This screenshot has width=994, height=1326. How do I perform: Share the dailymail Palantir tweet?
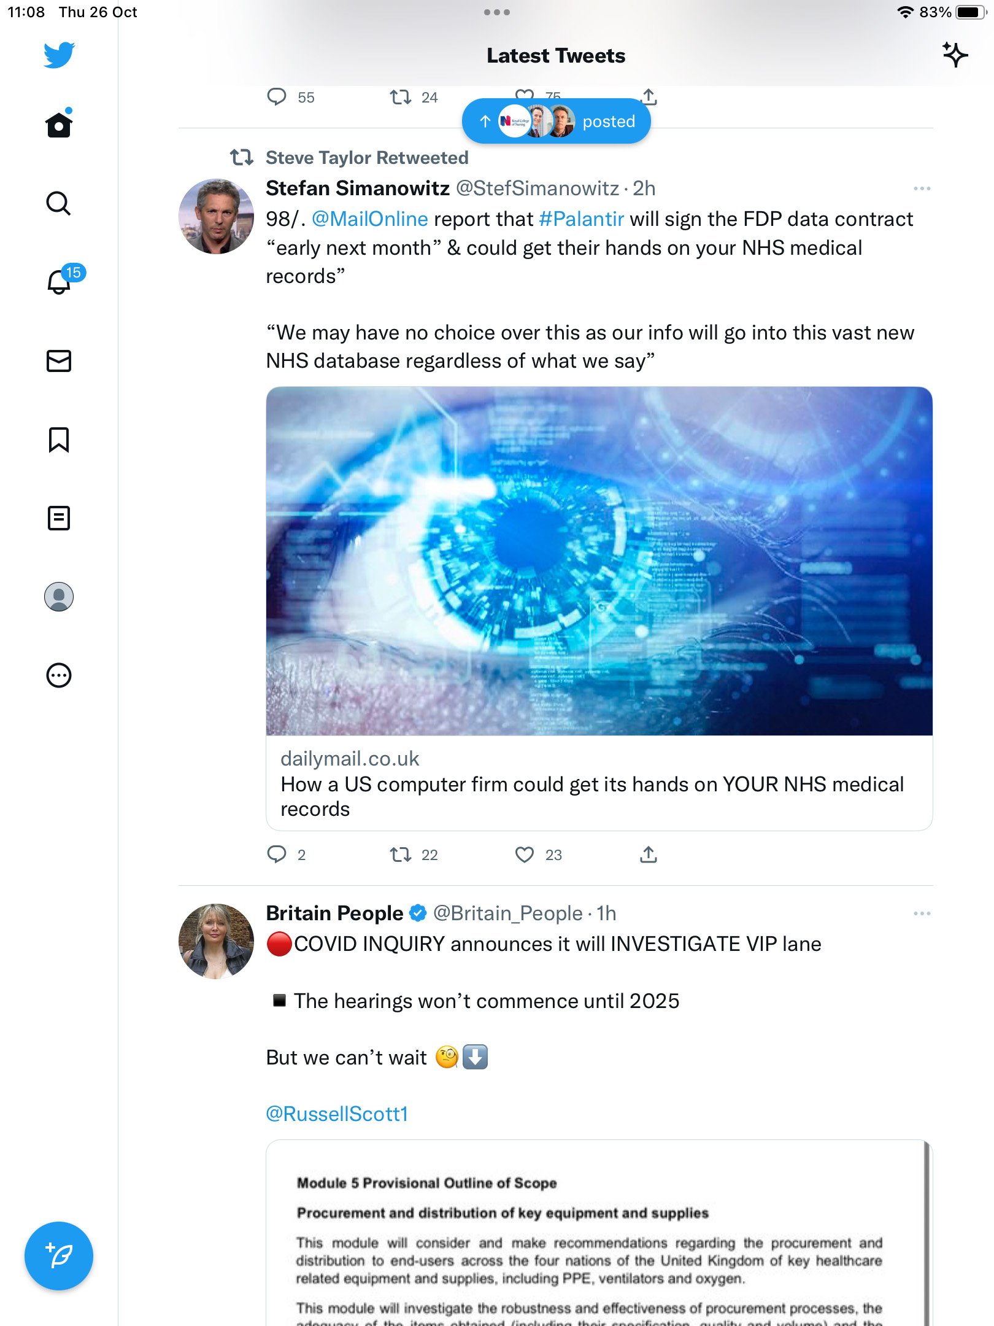click(649, 855)
